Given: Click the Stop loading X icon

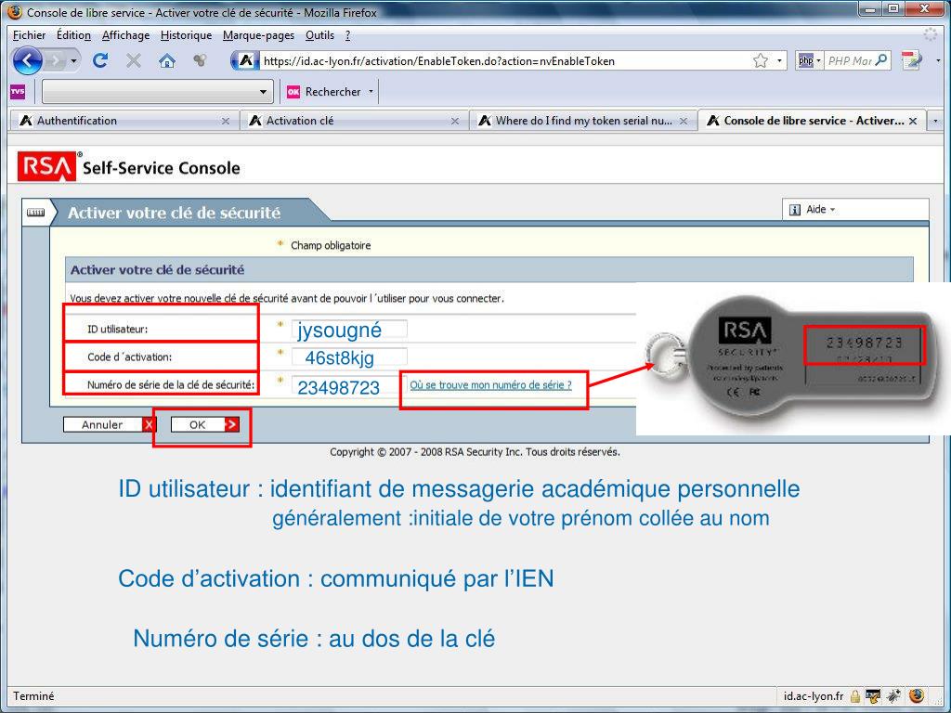Looking at the screenshot, I should (x=134, y=60).
